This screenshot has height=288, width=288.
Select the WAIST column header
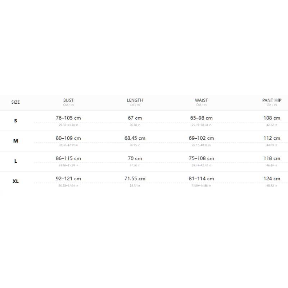pos(201,100)
